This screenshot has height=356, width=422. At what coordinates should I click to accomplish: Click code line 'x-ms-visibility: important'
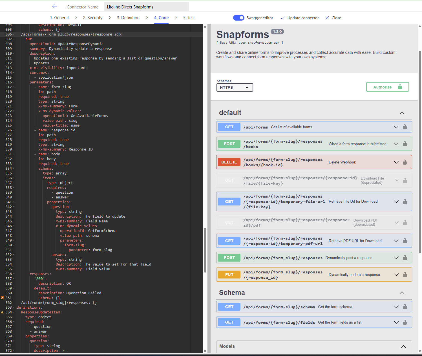(58, 68)
